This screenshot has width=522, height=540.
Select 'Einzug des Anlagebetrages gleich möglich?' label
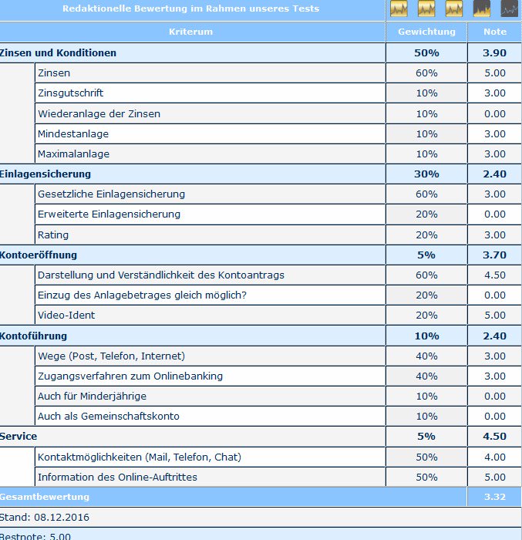[x=142, y=295]
